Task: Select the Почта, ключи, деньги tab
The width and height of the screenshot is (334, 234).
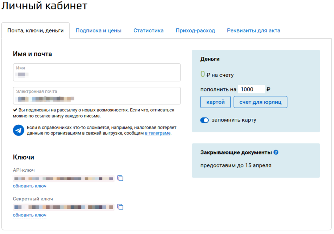Action: tap(35, 30)
